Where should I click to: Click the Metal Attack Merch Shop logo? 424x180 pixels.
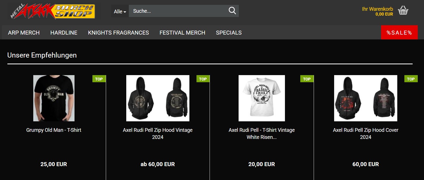tap(53, 12)
